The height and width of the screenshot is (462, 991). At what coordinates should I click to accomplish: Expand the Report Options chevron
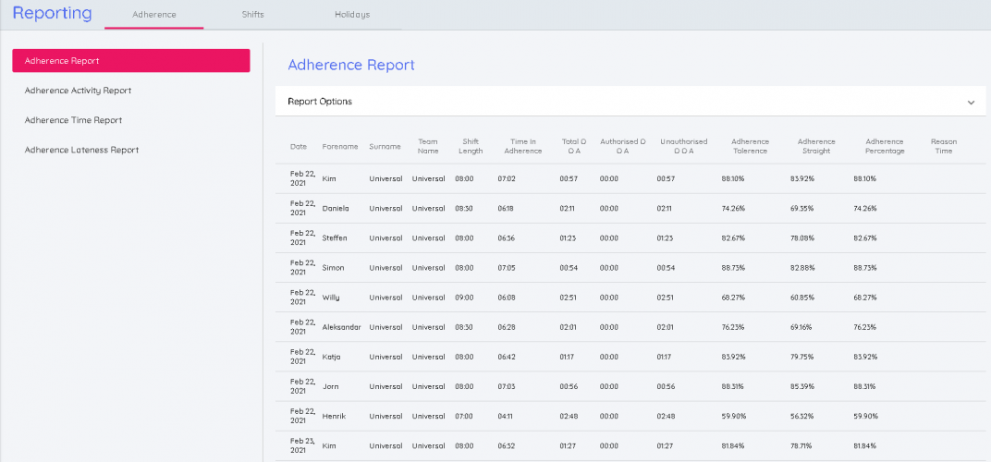pos(971,103)
